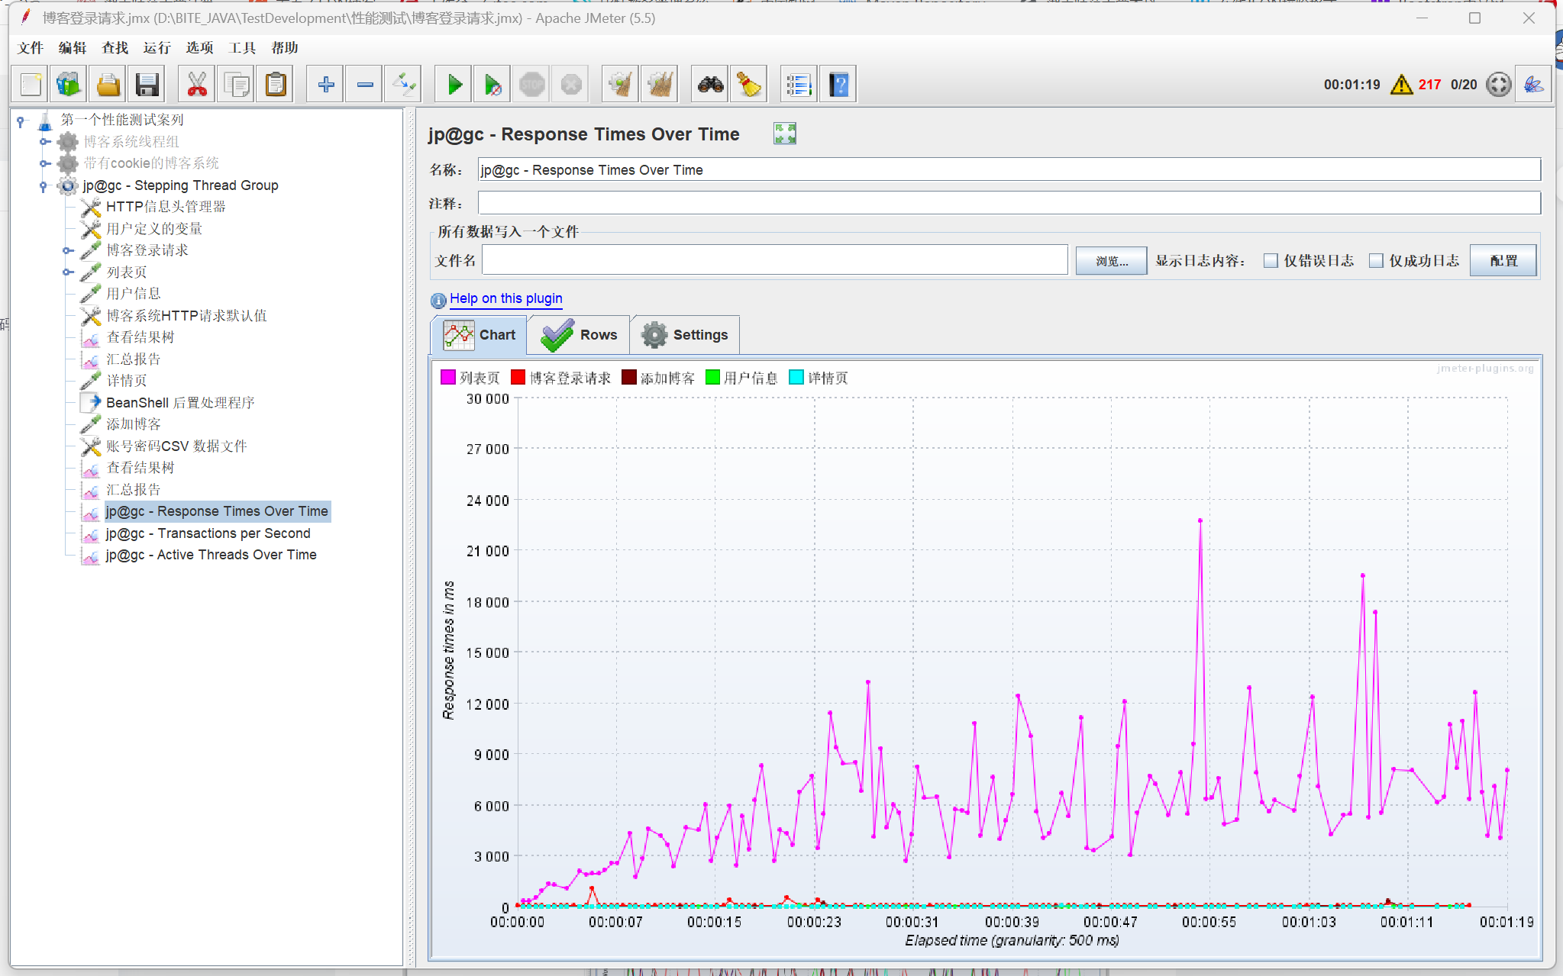Screen dimensions: 1563x976
Task: Click Start no pauses button
Action: point(493,85)
